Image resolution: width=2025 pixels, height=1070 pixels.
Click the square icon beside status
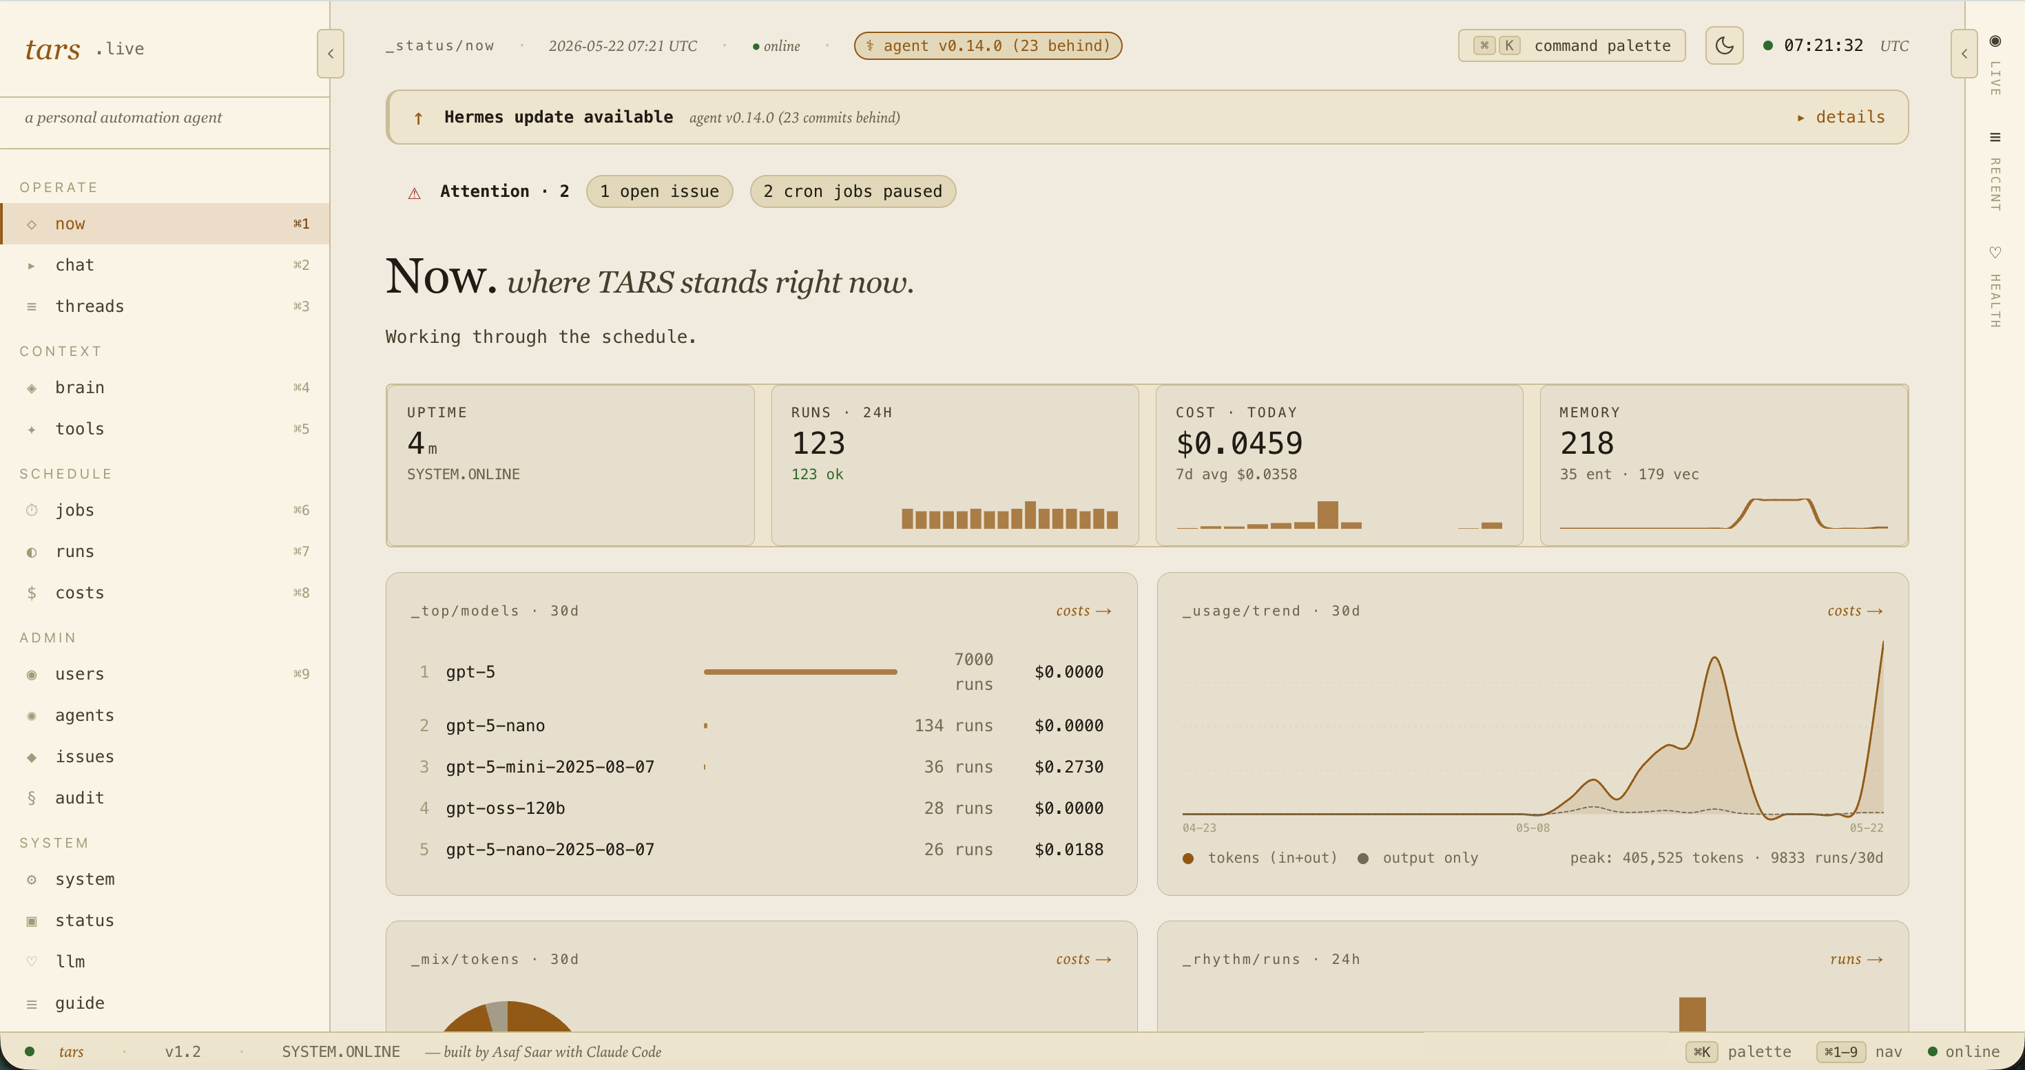click(x=32, y=921)
